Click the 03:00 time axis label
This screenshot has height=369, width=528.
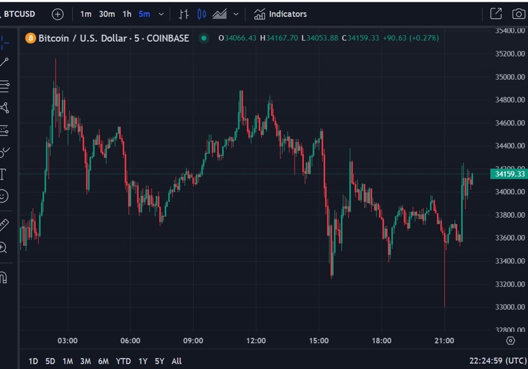[x=67, y=341]
